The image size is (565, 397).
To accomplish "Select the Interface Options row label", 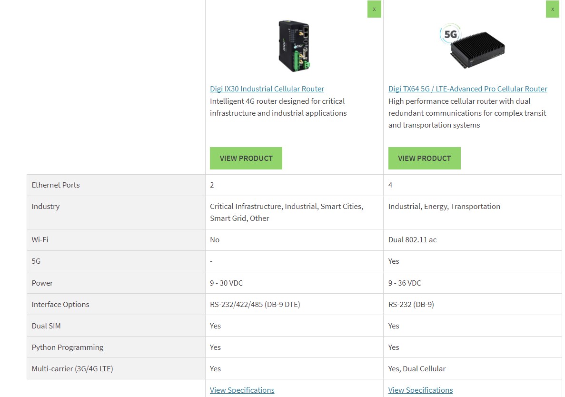I will [x=60, y=305].
